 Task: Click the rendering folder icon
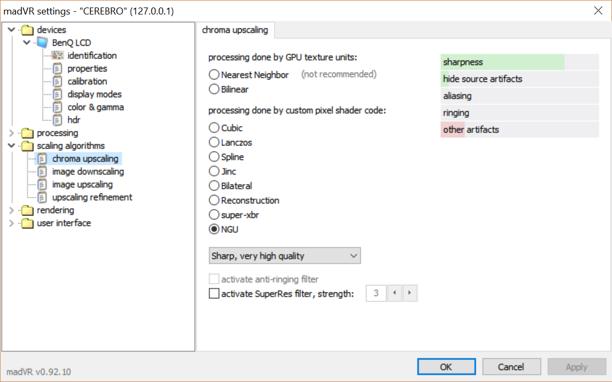click(x=27, y=210)
